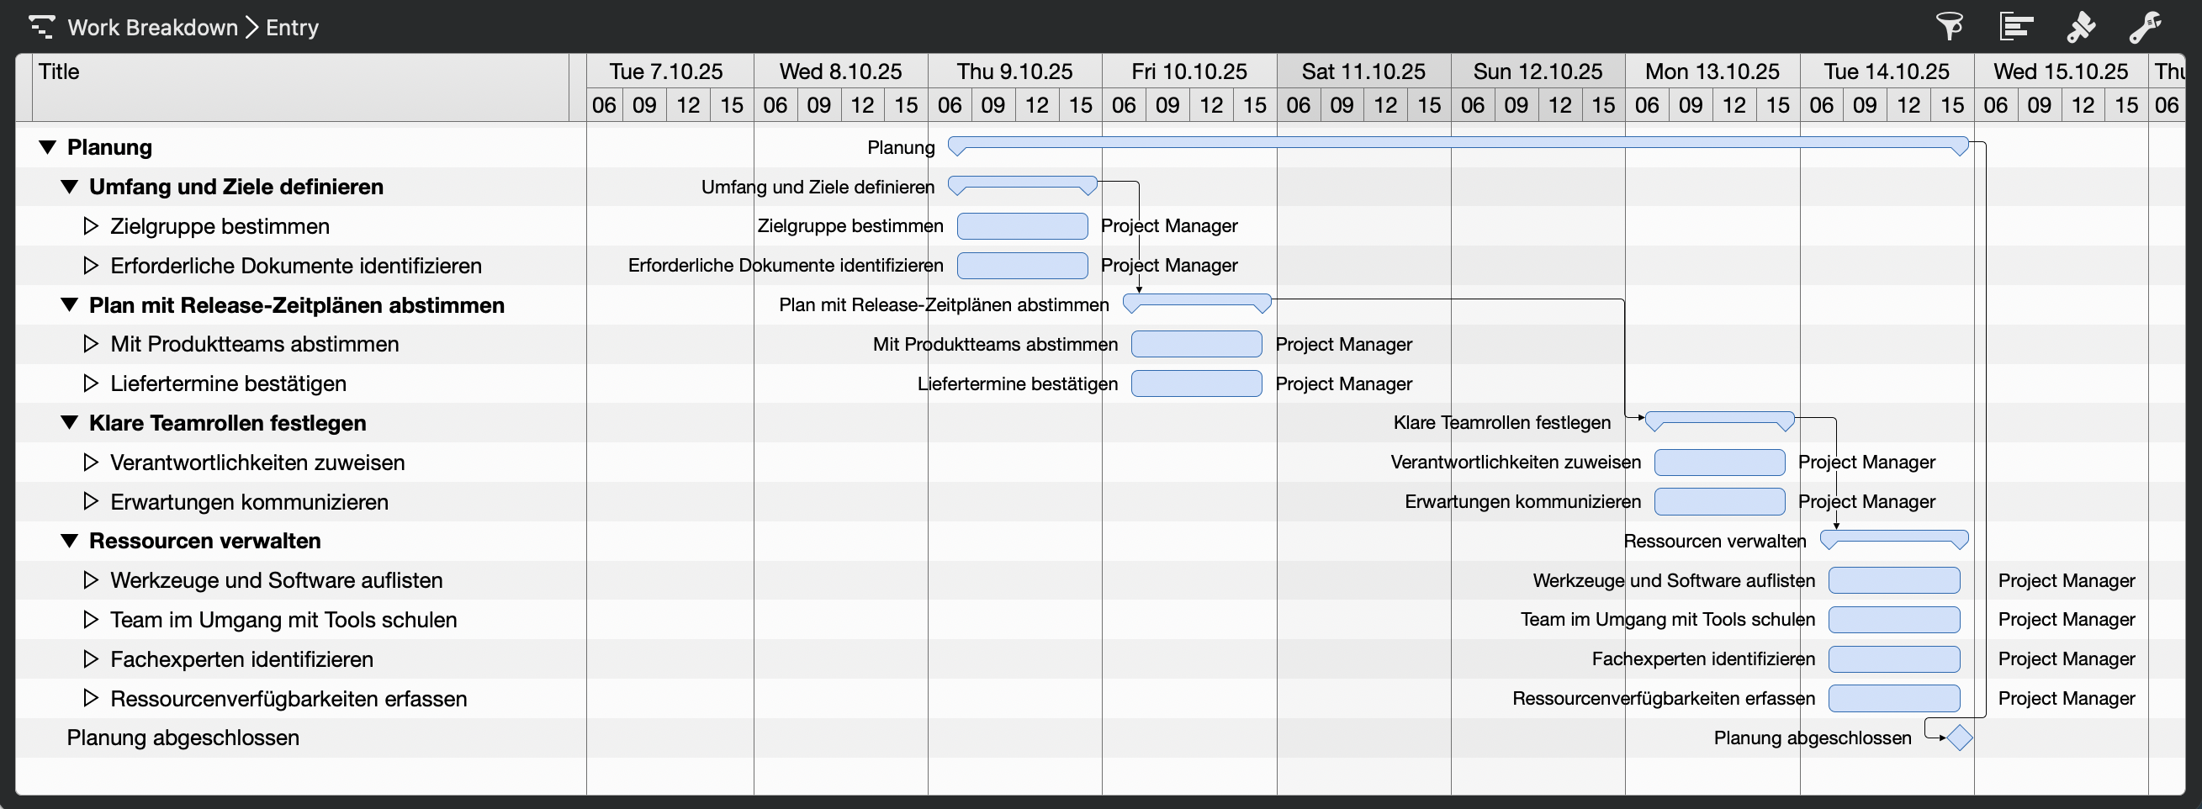Collapse the 'Klare Teamrollen festlegen' group
Screen dimensions: 2202x809
coord(69,422)
